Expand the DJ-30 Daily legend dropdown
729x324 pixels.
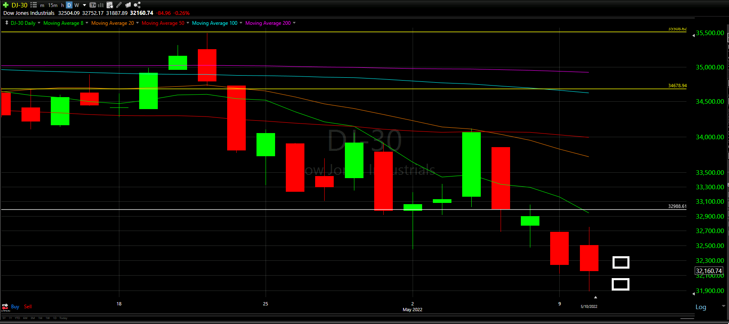point(39,23)
